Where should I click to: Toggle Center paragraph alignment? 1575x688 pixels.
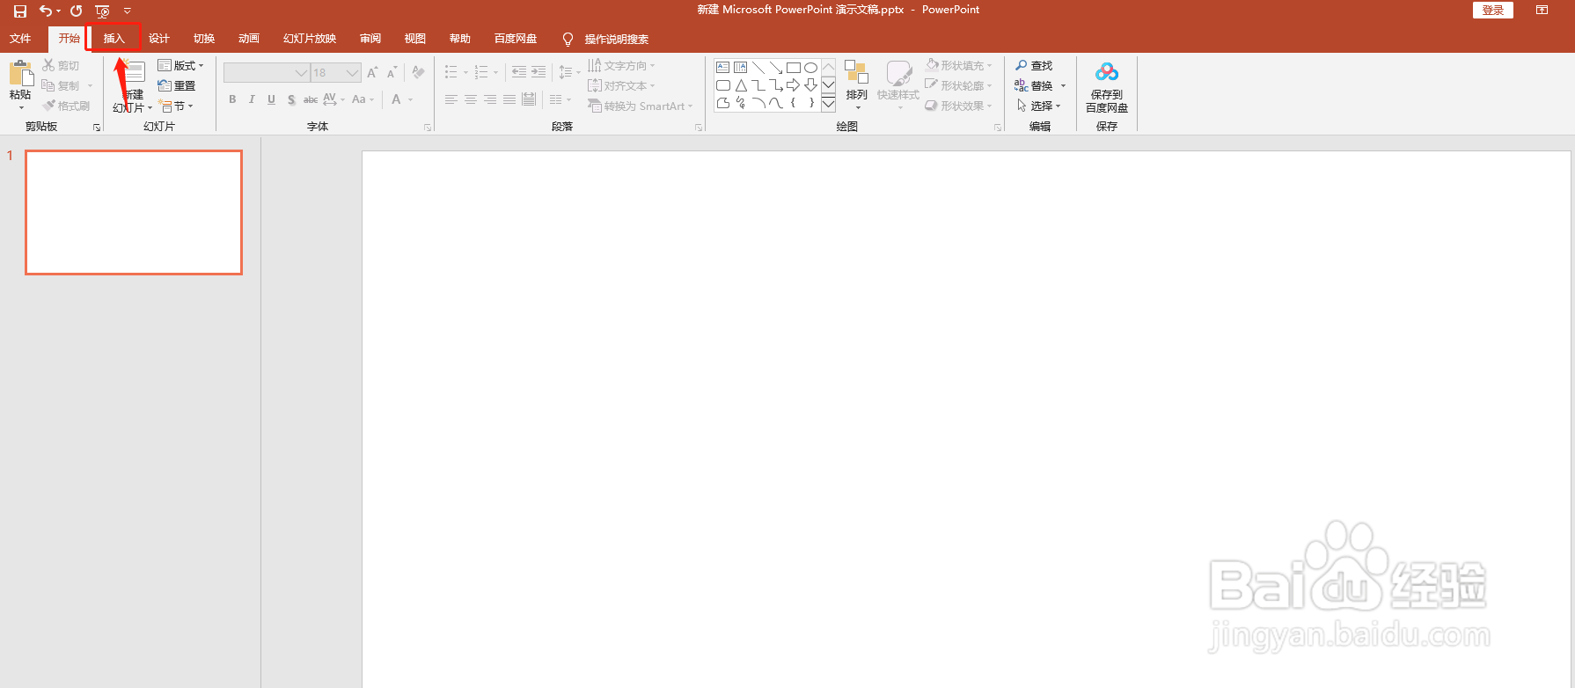(471, 99)
